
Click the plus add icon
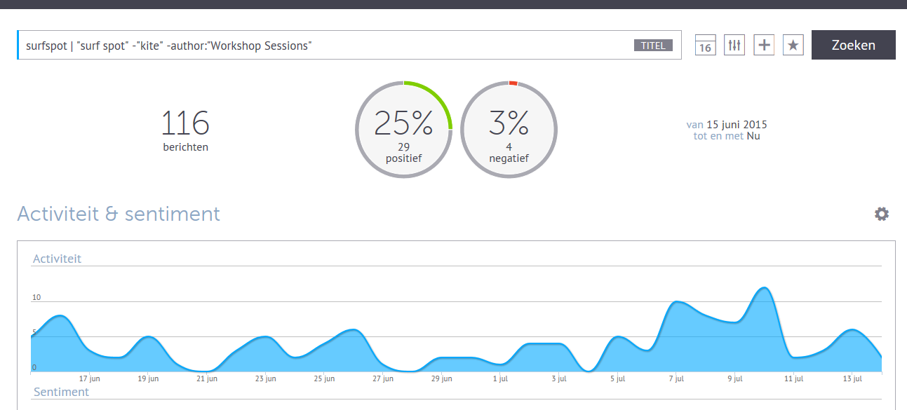point(764,45)
